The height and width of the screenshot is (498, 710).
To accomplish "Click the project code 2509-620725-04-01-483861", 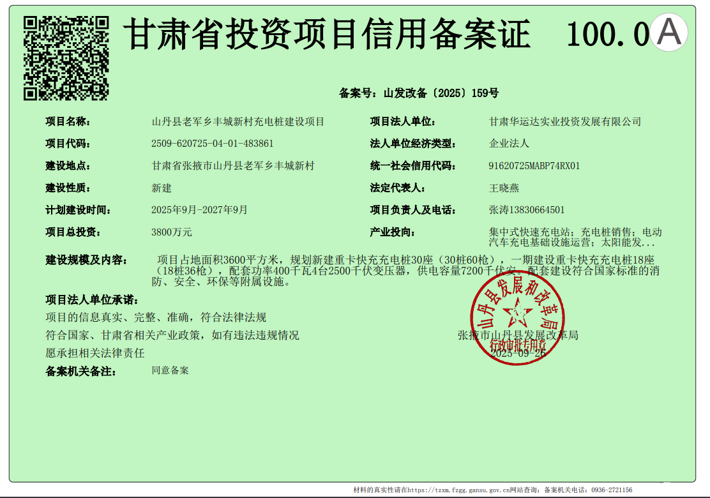I will (x=213, y=144).
